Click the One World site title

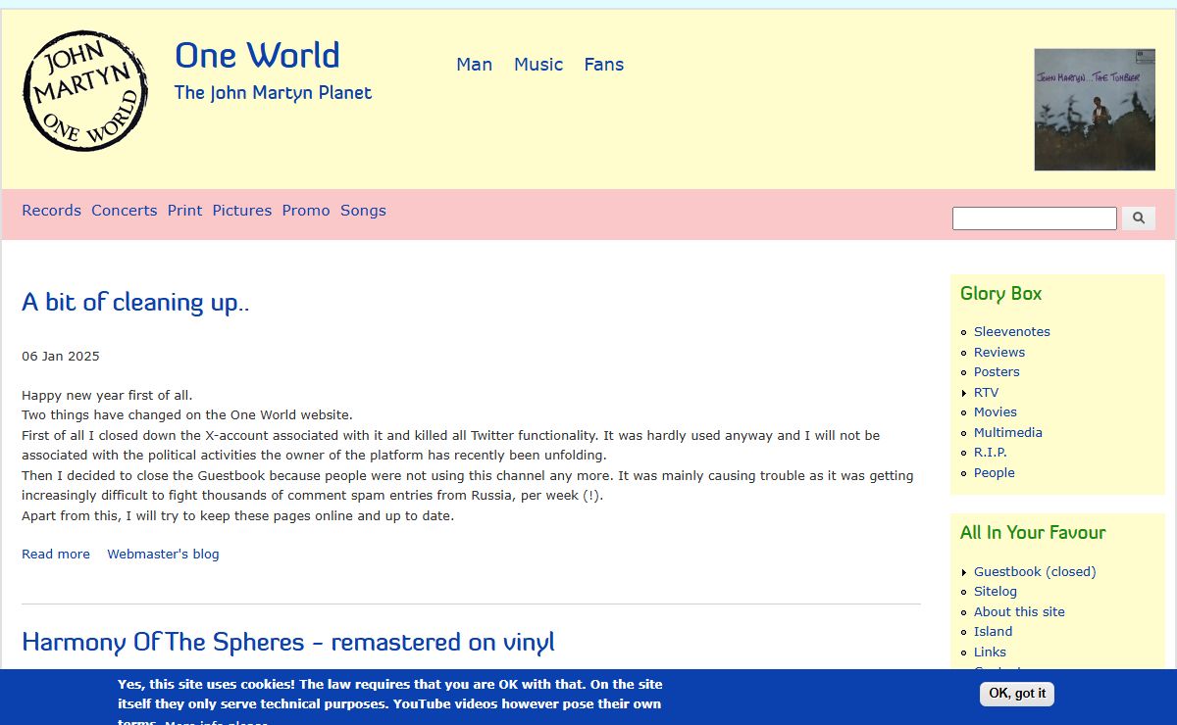(257, 56)
